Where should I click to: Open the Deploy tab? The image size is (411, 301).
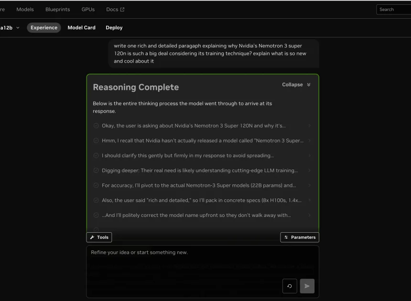click(x=114, y=27)
